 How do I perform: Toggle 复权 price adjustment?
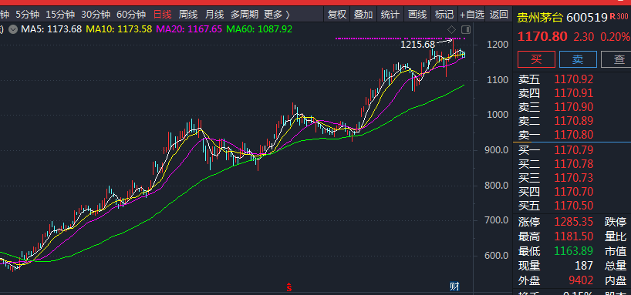tap(337, 15)
